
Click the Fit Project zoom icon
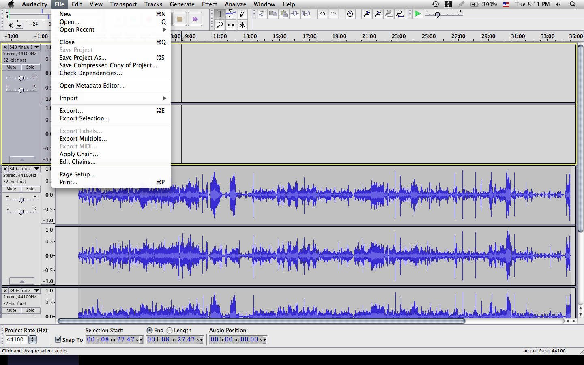tap(400, 14)
